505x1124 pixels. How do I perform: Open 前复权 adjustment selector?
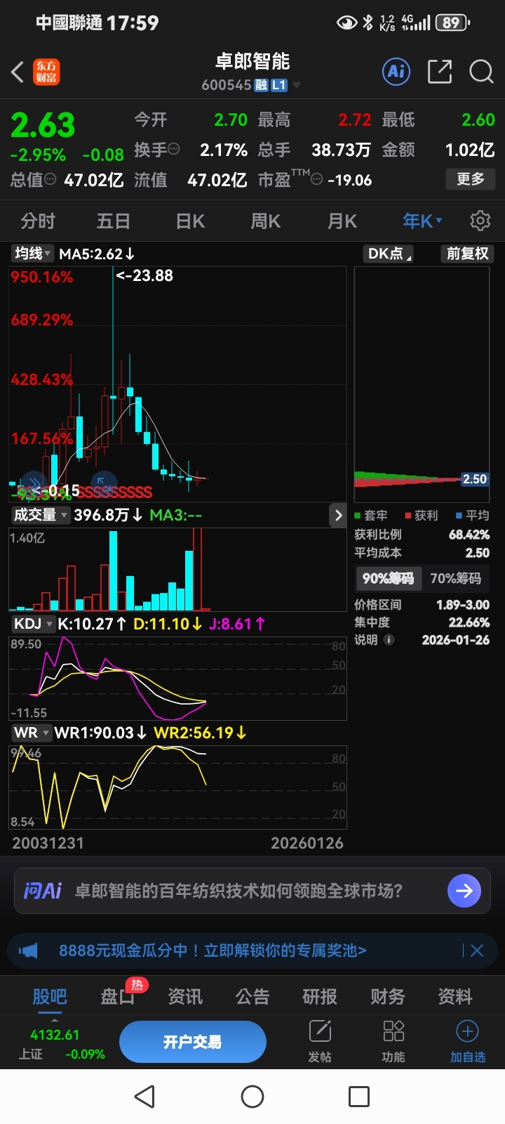pyautogui.click(x=468, y=254)
